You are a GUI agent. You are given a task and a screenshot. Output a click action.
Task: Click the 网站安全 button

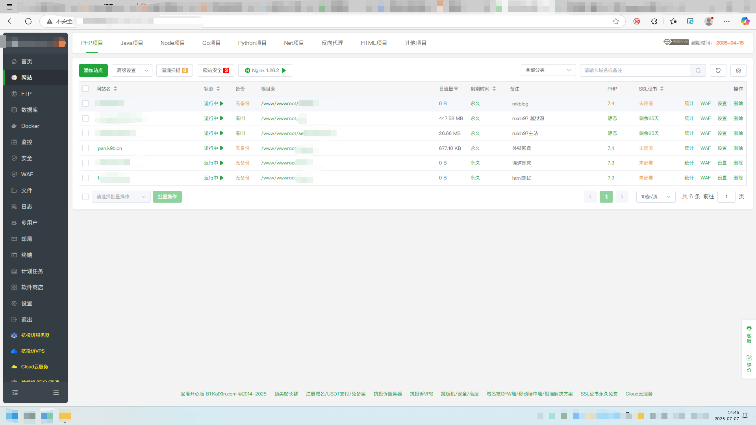(x=216, y=70)
